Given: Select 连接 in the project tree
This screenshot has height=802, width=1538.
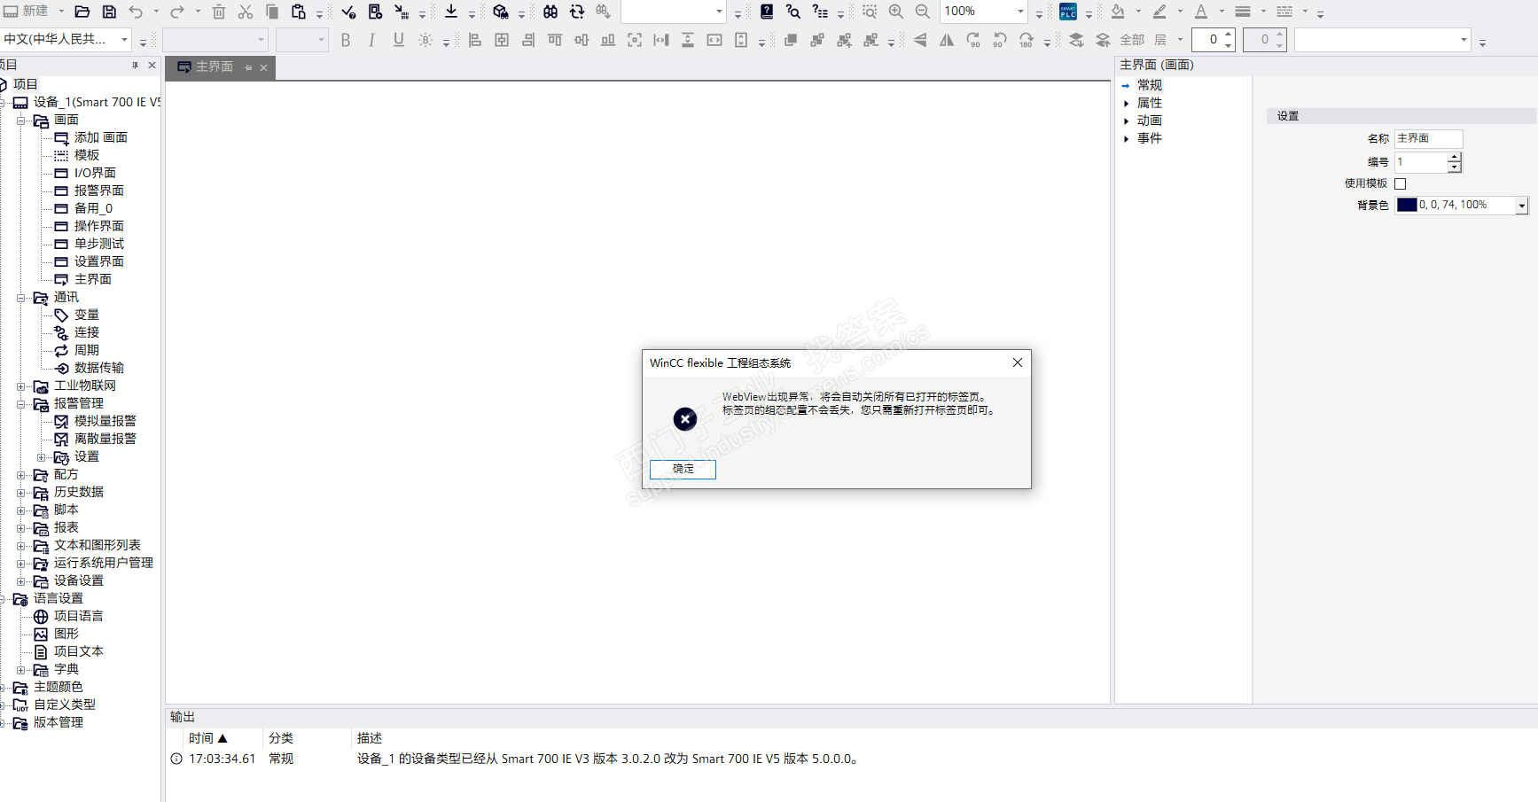Looking at the screenshot, I should click(87, 332).
